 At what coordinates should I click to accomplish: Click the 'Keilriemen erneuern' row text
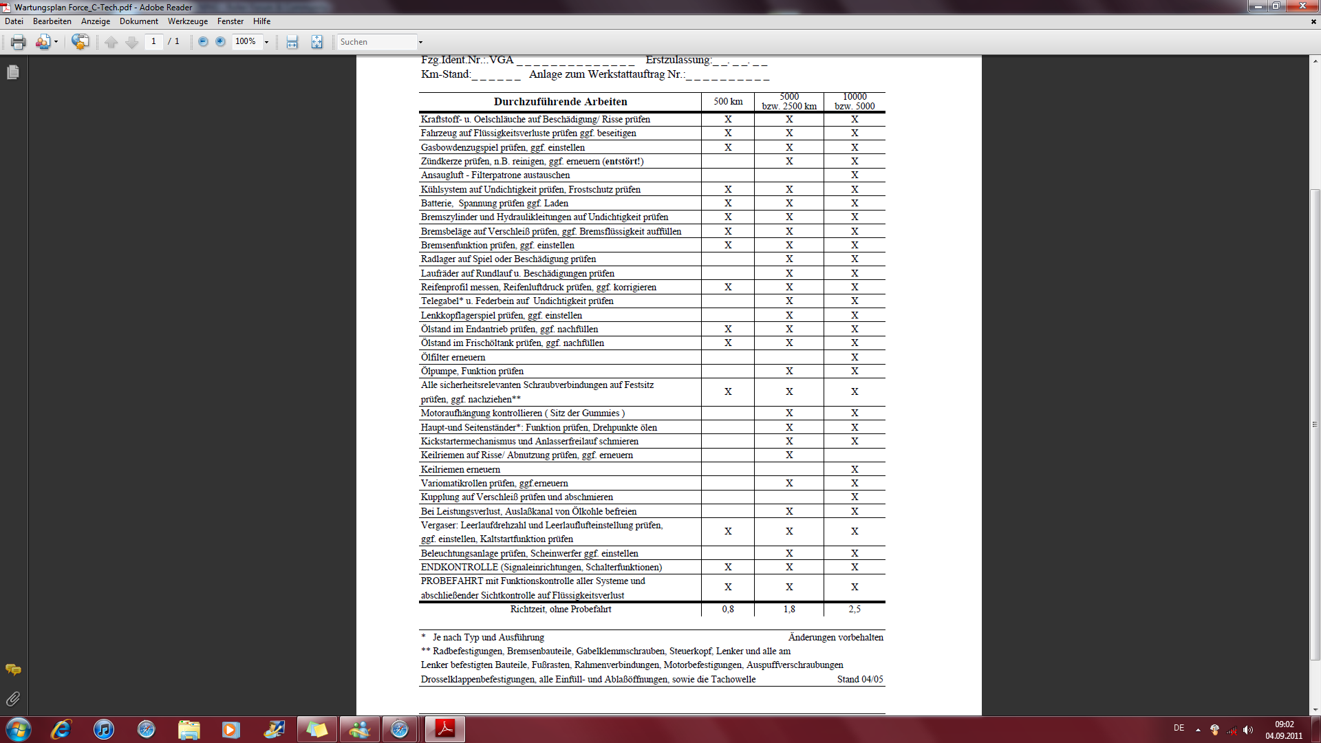point(460,470)
